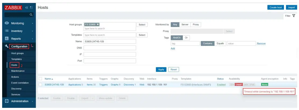Focus the Name filter input field
Screen dimensions: 299x110
[x=110, y=42]
